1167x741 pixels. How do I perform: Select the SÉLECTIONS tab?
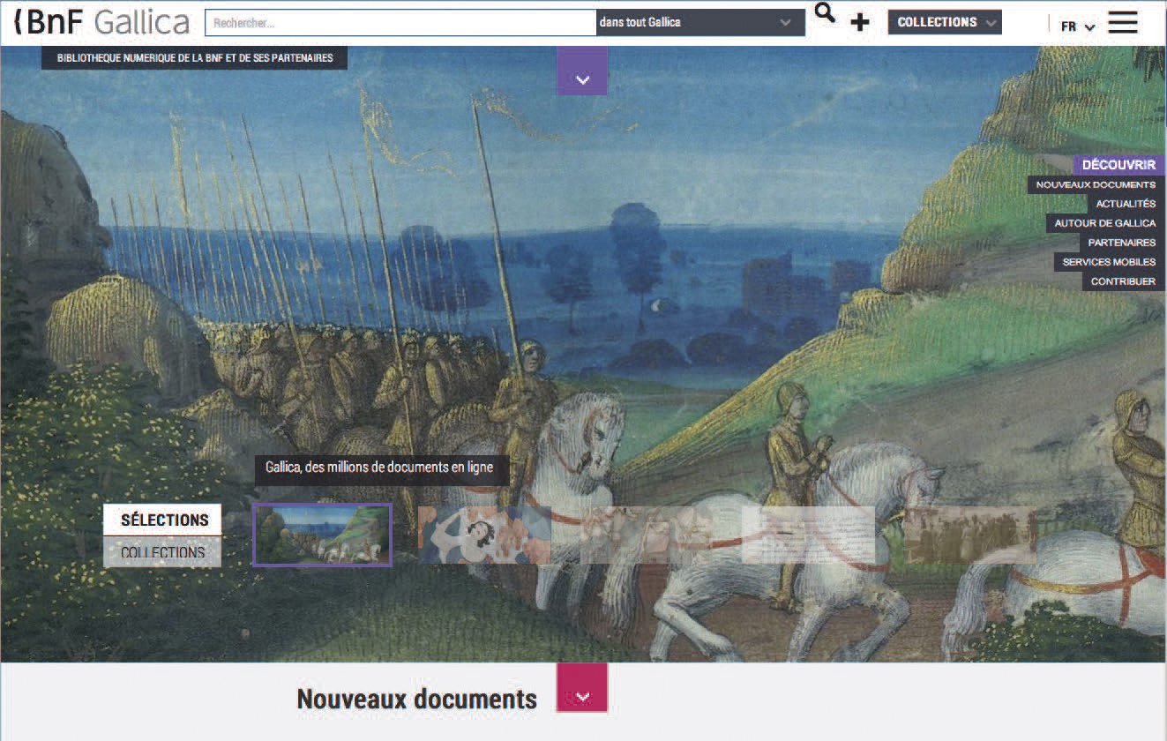(x=163, y=520)
